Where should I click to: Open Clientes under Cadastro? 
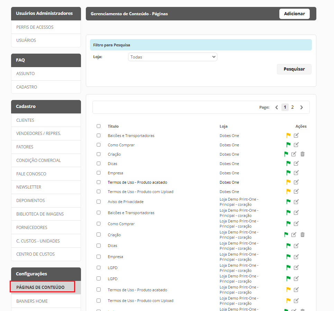click(46, 120)
